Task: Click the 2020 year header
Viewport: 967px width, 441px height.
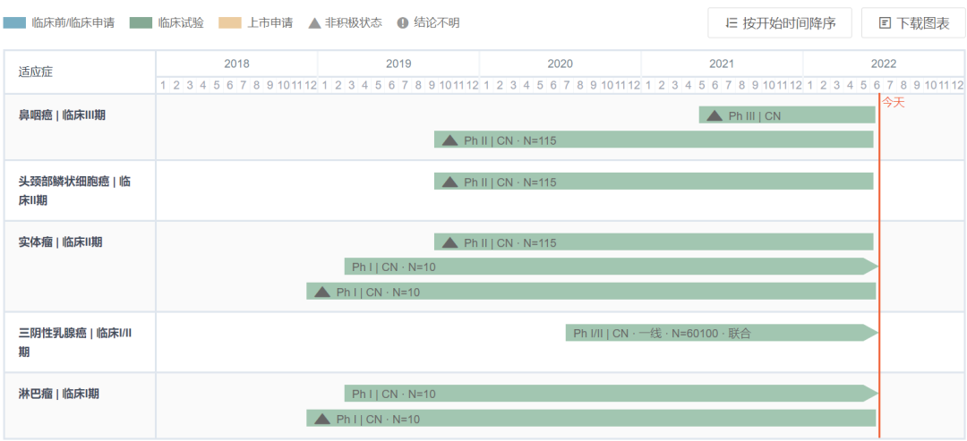Action: 560,64
